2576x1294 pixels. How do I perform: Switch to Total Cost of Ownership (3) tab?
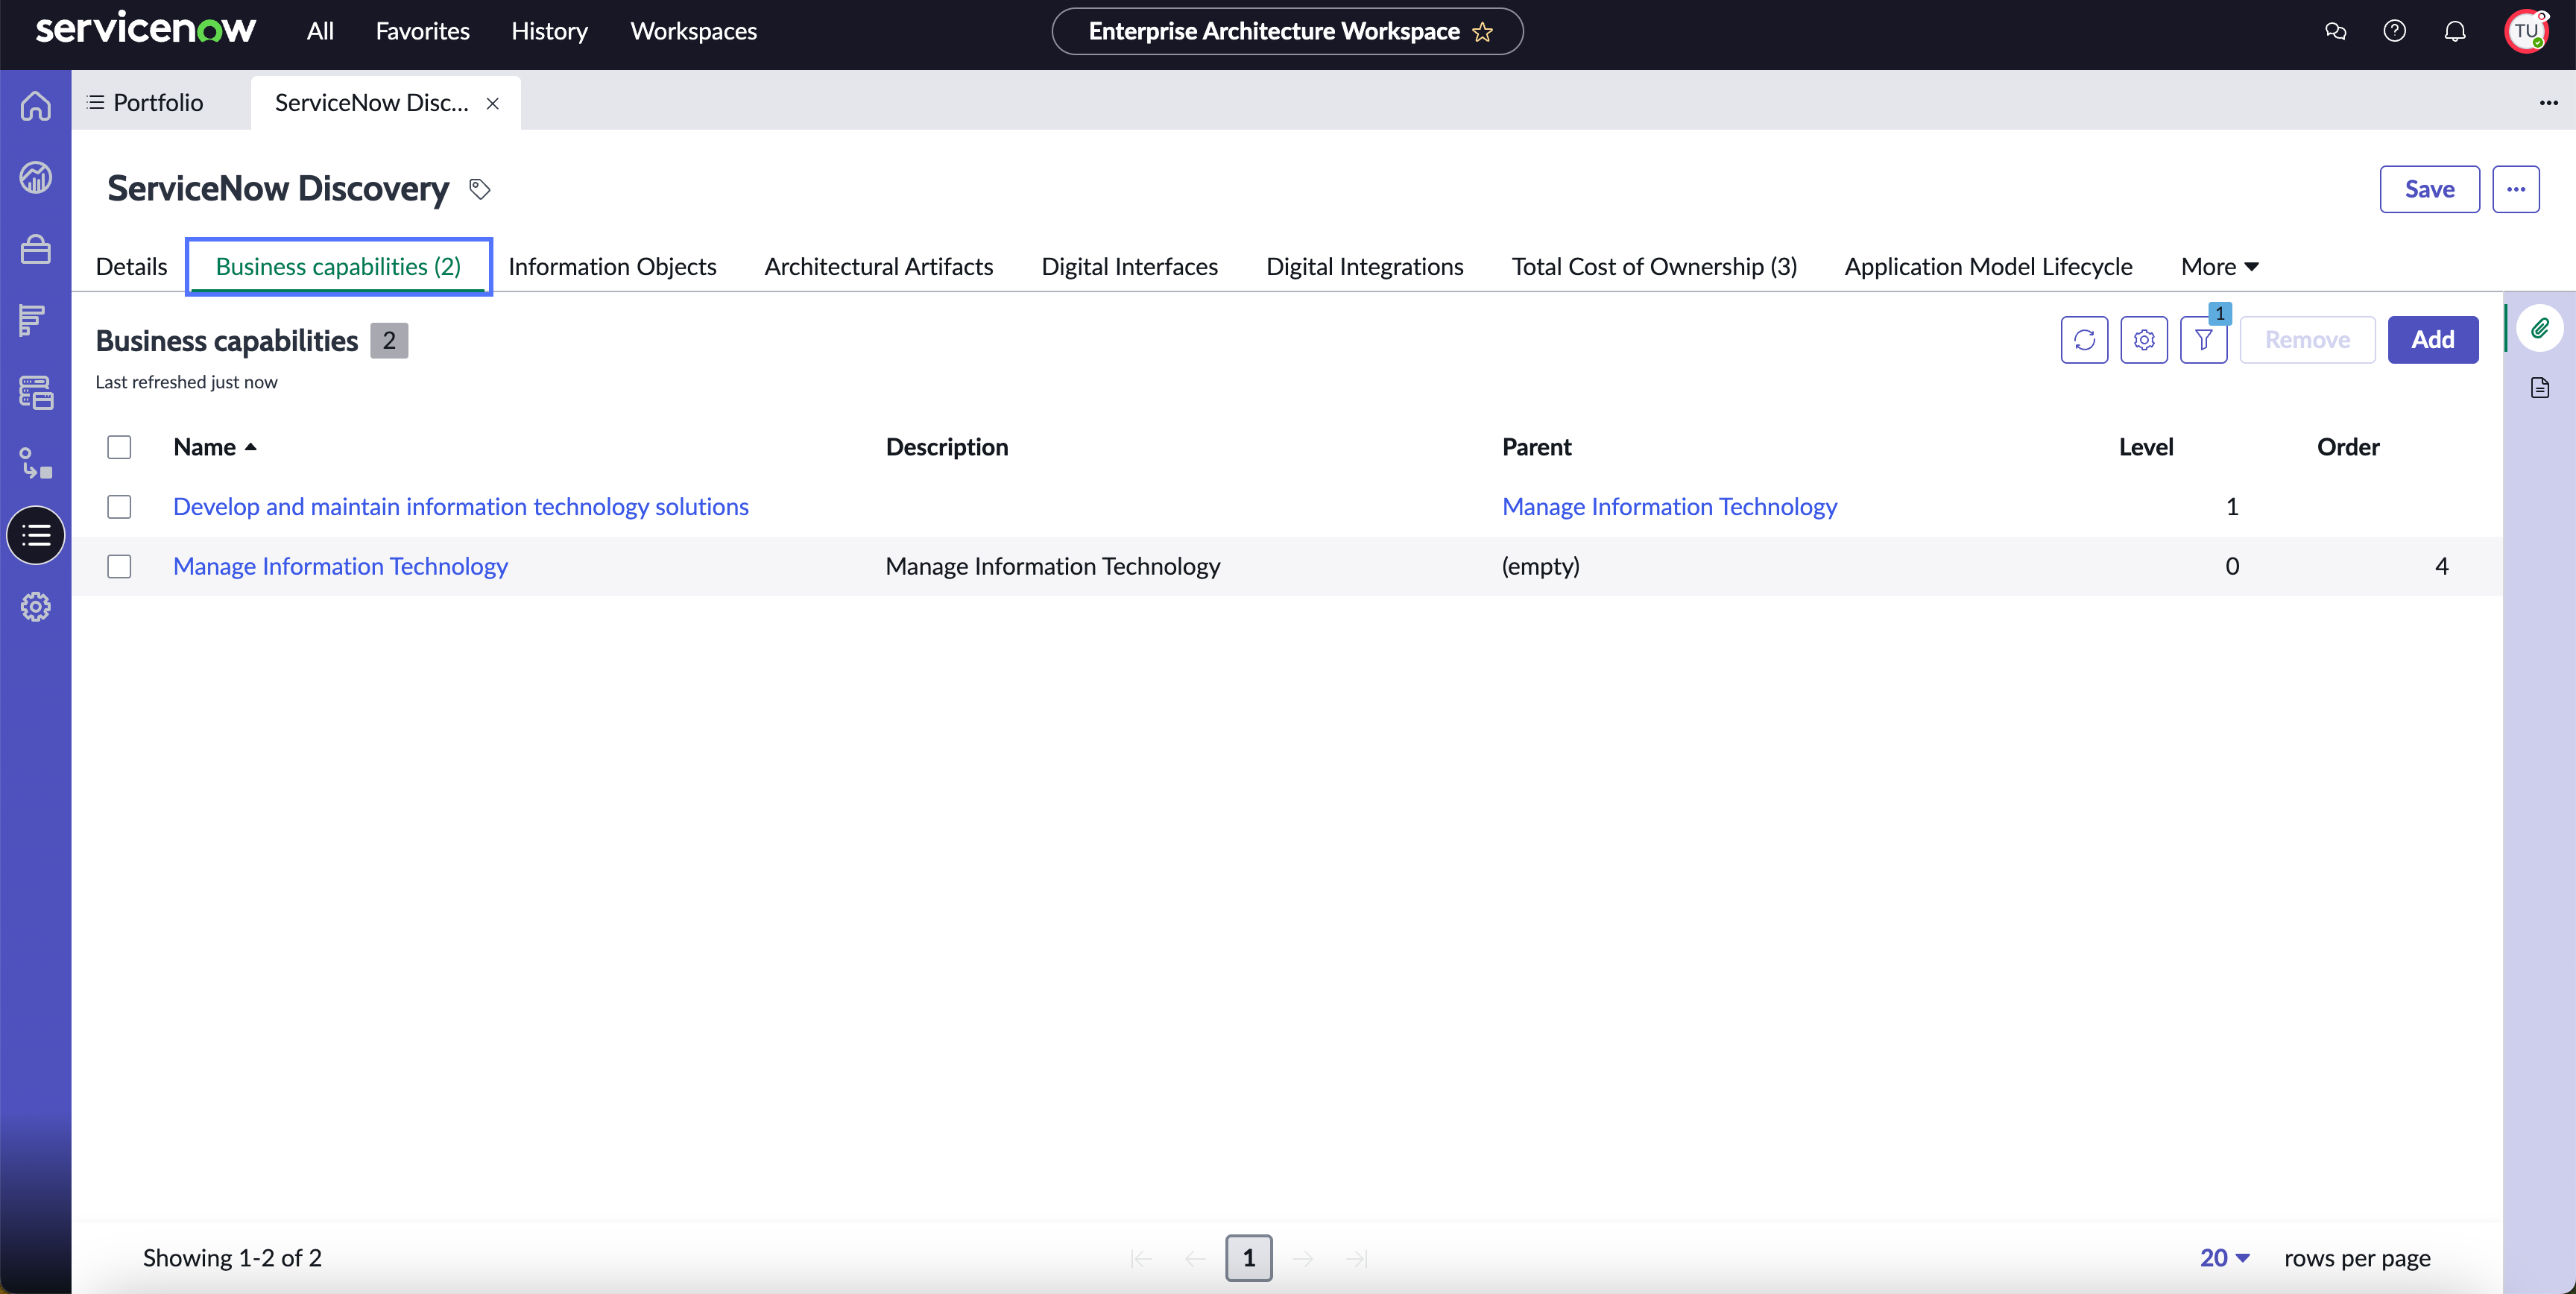[x=1654, y=267]
